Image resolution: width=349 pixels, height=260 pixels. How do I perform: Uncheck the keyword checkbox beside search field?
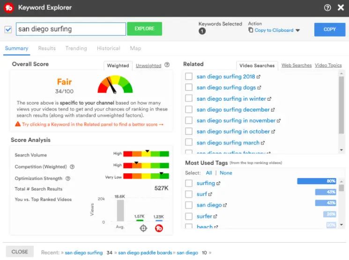(x=8, y=30)
